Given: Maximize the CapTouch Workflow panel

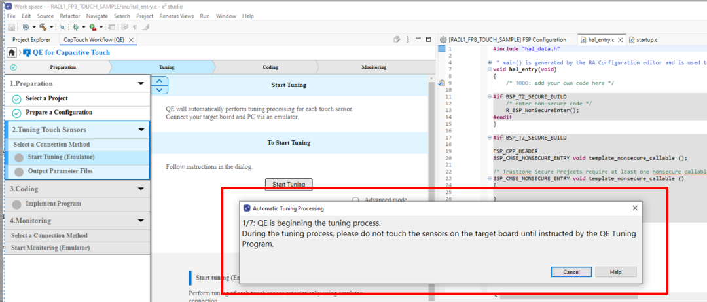Looking at the screenshot, I should pyautogui.click(x=428, y=39).
